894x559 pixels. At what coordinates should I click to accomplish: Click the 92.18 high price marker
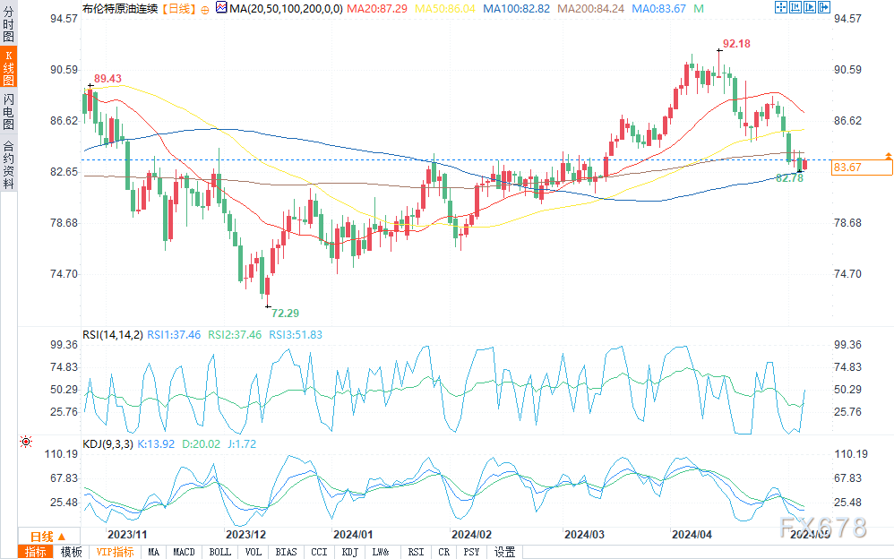click(x=736, y=44)
